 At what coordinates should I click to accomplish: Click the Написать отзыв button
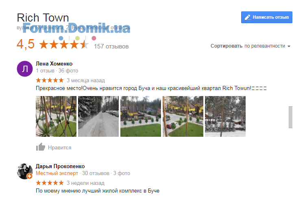267,18
